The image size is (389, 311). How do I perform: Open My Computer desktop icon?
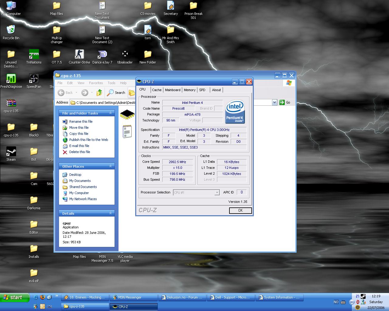(11, 9)
